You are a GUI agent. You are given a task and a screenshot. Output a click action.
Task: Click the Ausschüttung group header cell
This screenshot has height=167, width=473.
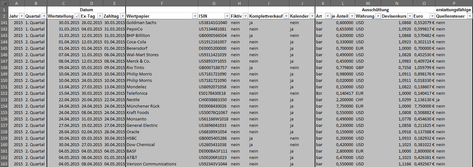375,10
